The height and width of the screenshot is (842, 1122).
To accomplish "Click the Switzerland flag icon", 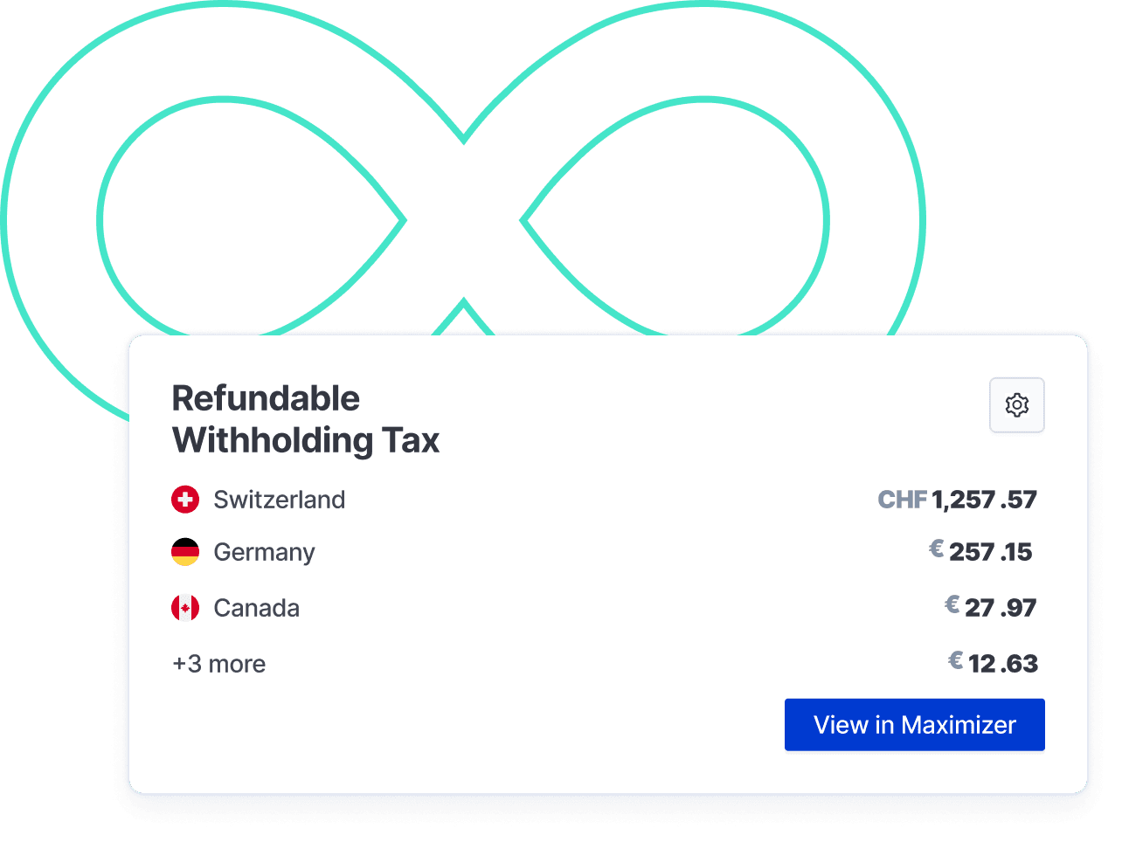I will [x=185, y=500].
